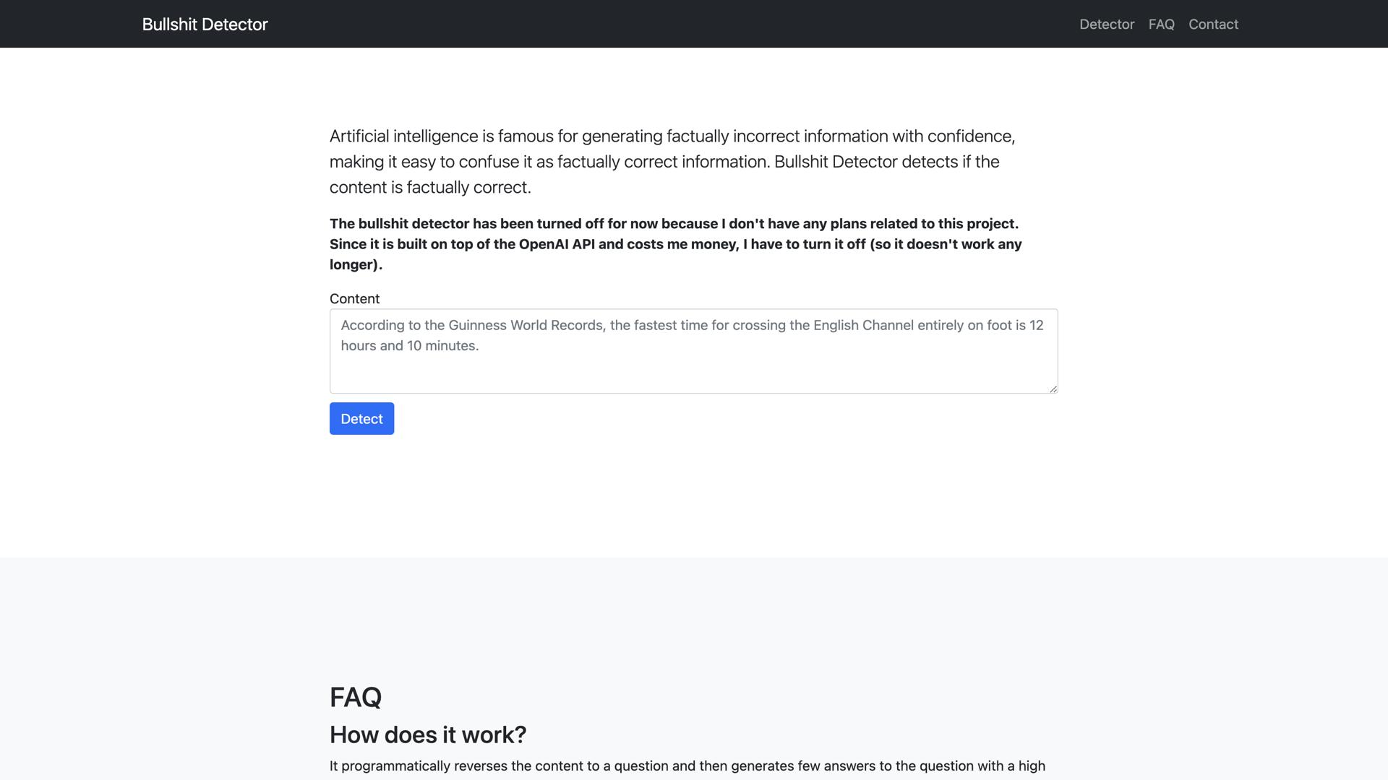Click the Detector menu item on right

click(x=1106, y=24)
